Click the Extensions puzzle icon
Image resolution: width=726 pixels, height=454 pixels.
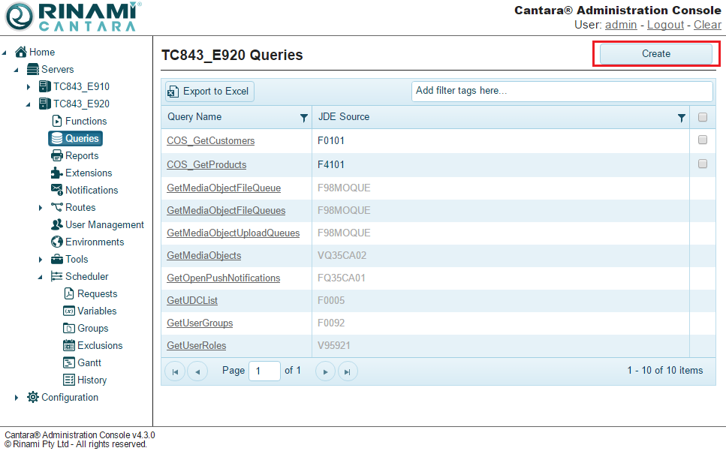(x=57, y=173)
